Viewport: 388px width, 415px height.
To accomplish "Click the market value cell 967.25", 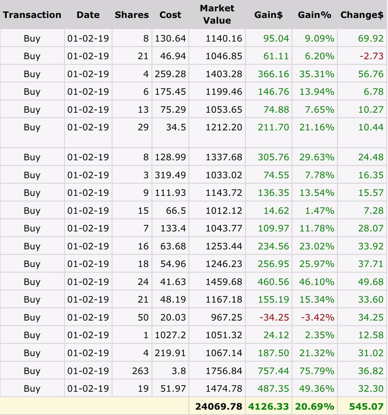I will point(226,317).
